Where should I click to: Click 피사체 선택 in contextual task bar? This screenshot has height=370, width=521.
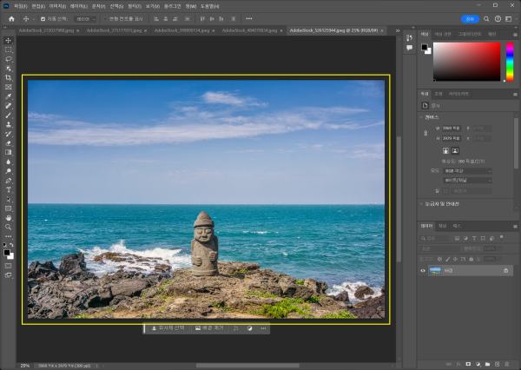pos(168,328)
